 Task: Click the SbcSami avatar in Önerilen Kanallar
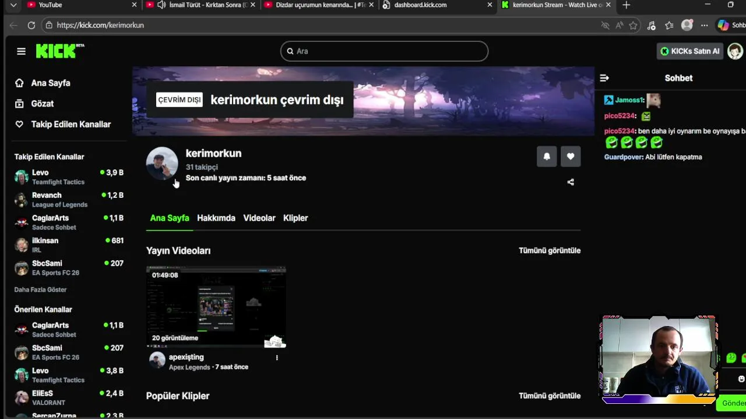click(x=22, y=353)
